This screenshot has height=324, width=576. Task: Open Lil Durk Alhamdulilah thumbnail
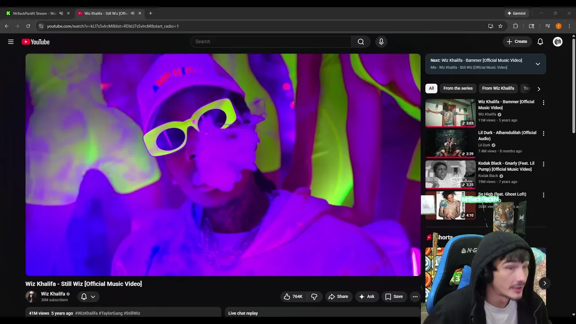[450, 144]
